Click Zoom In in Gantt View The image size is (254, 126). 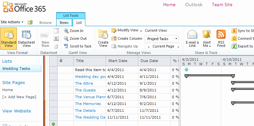(x=74, y=31)
